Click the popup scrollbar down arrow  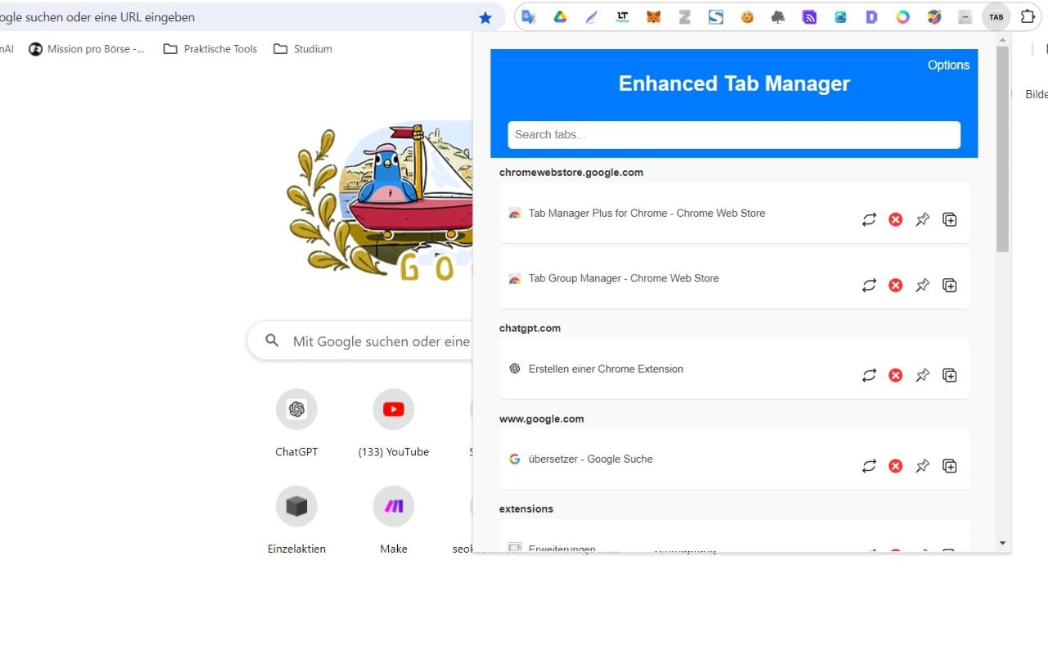pyautogui.click(x=1002, y=544)
